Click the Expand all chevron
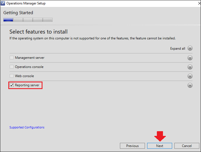 coord(190,48)
